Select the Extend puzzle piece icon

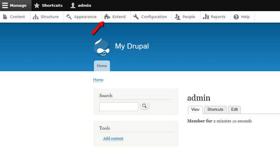(107, 17)
